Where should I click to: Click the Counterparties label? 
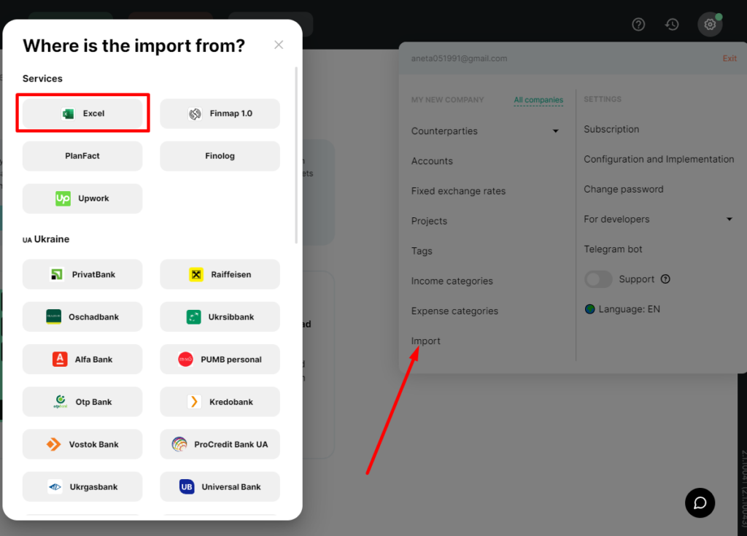coord(444,131)
